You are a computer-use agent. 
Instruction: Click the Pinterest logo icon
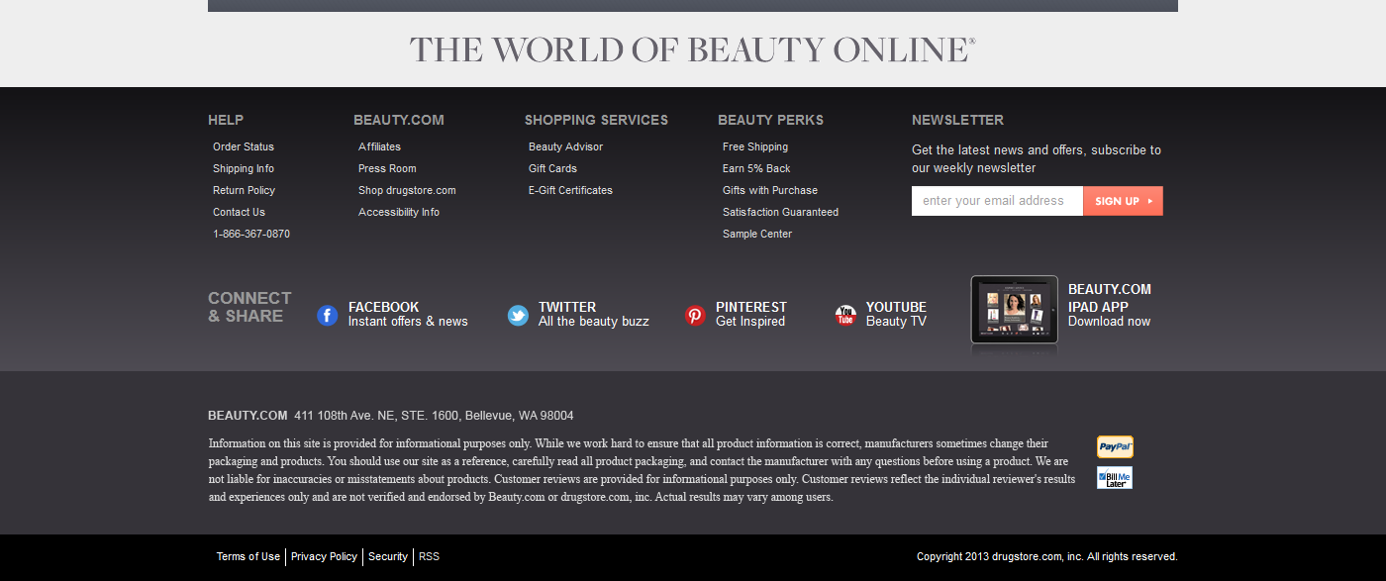tap(695, 316)
